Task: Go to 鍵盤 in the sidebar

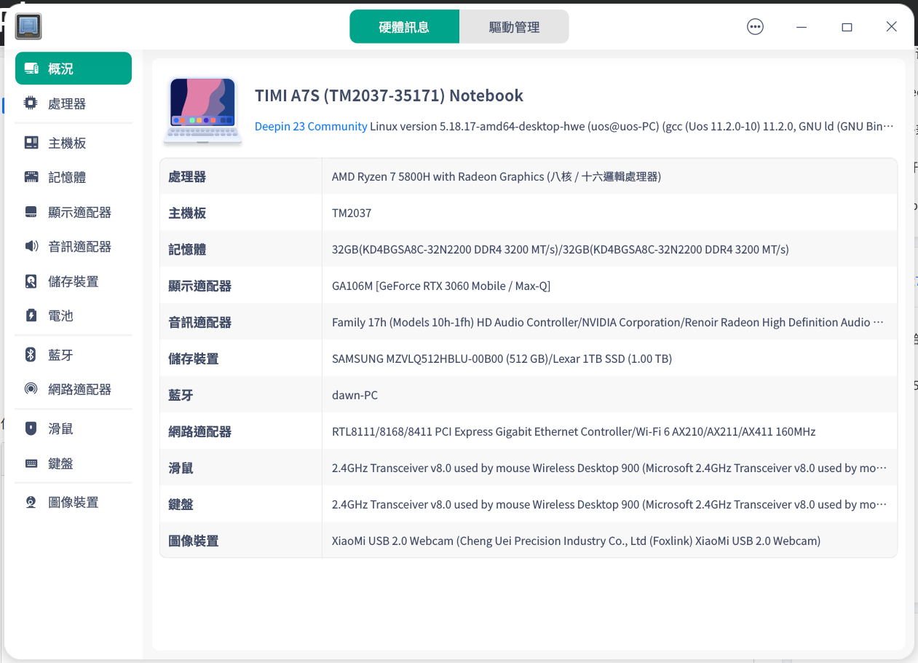Action: coord(74,463)
